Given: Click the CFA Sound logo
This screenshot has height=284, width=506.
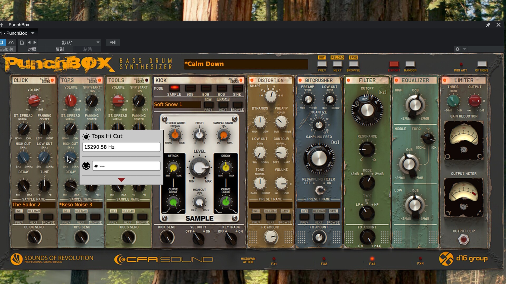Looking at the screenshot, I should click(x=163, y=260).
